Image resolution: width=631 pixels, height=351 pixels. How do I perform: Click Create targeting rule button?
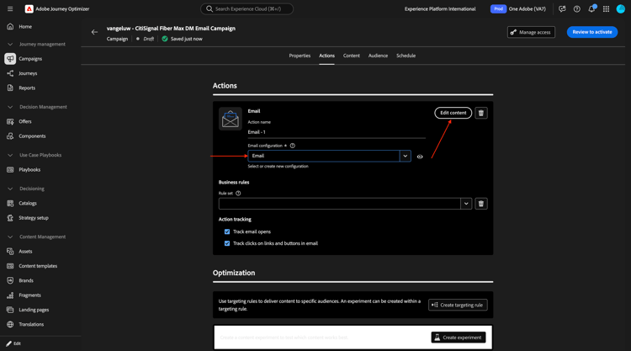[458, 305]
